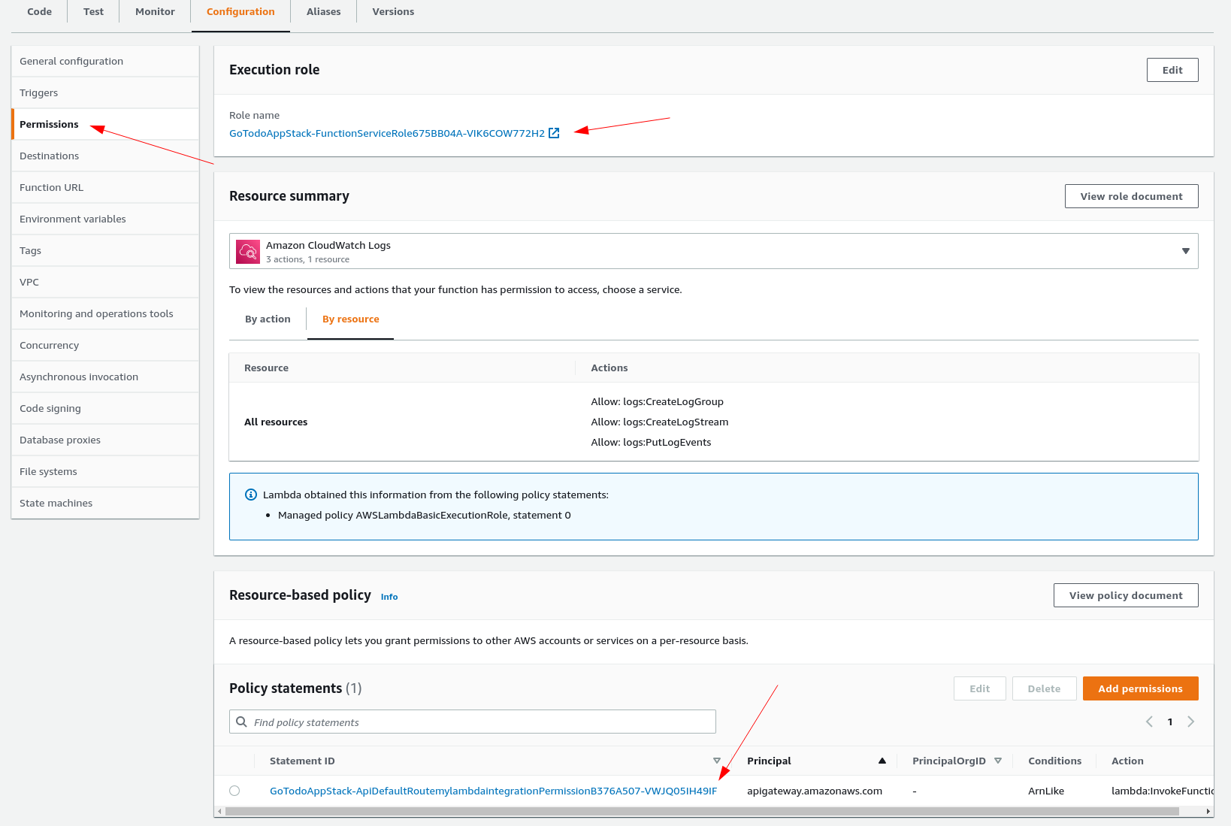This screenshot has height=826, width=1231.
Task: Switch to the Test tab
Action: pos(93,12)
